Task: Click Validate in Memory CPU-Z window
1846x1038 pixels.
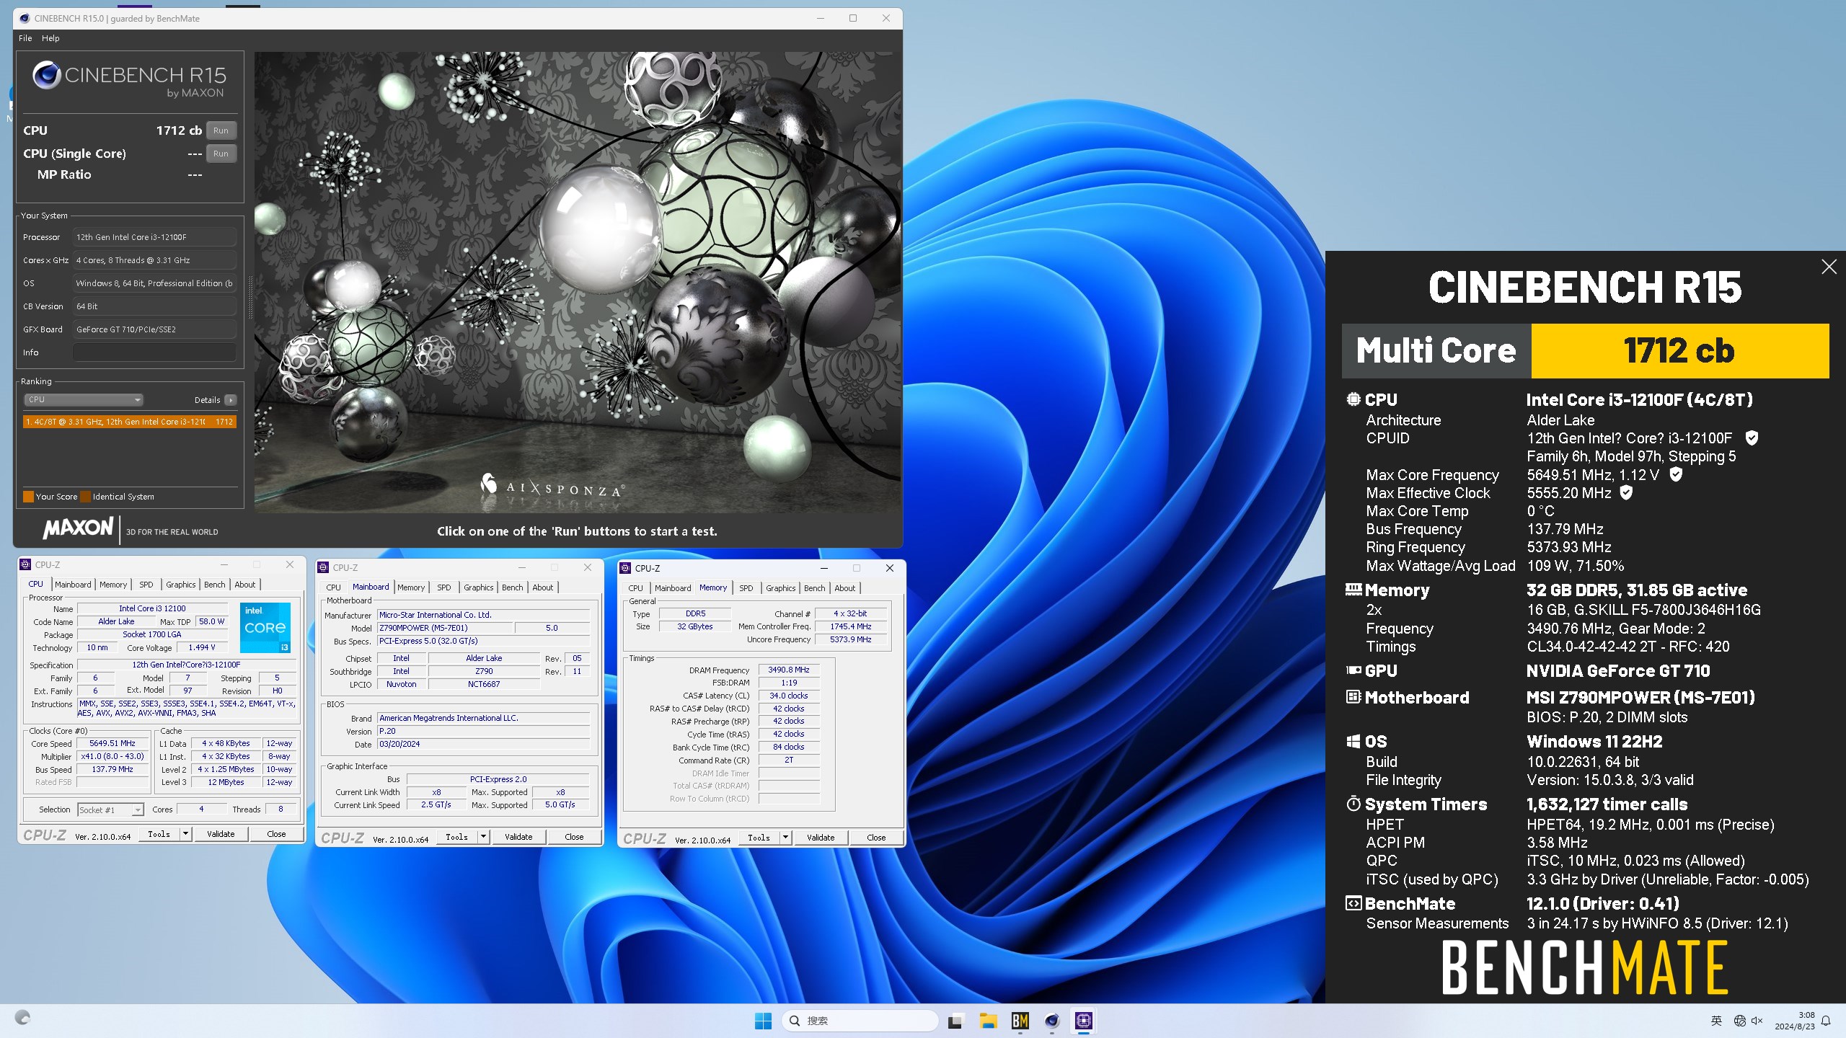Action: click(x=821, y=838)
